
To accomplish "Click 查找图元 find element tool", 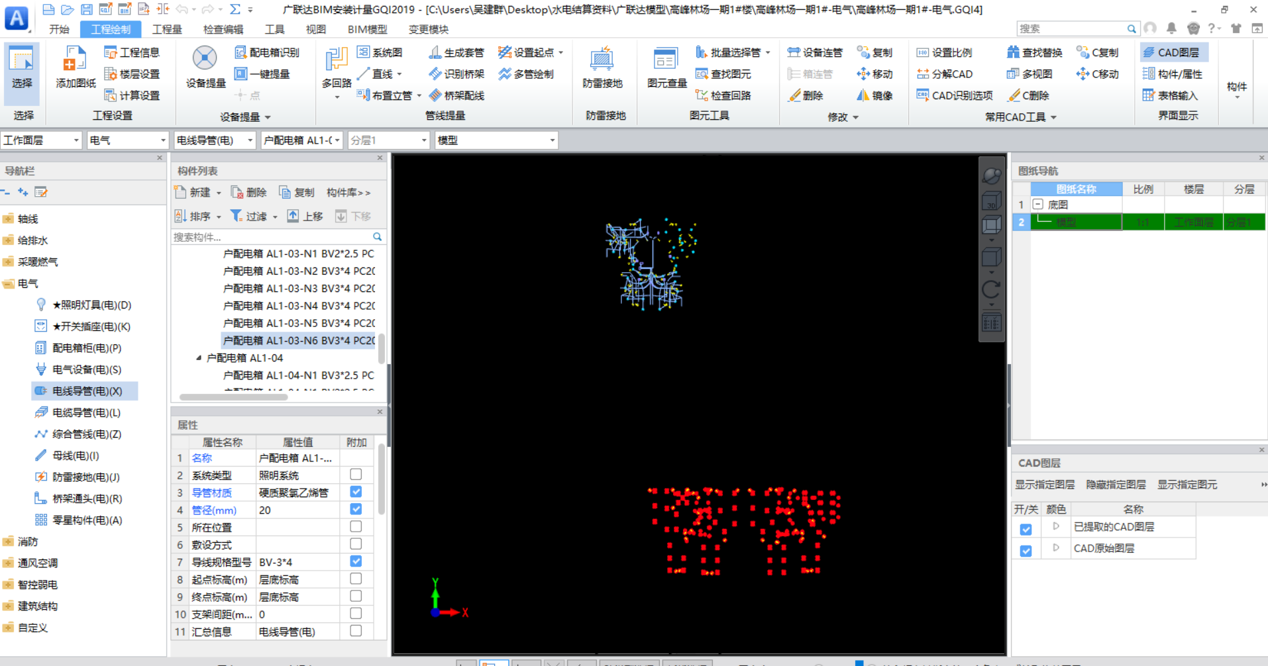I will pos(723,74).
